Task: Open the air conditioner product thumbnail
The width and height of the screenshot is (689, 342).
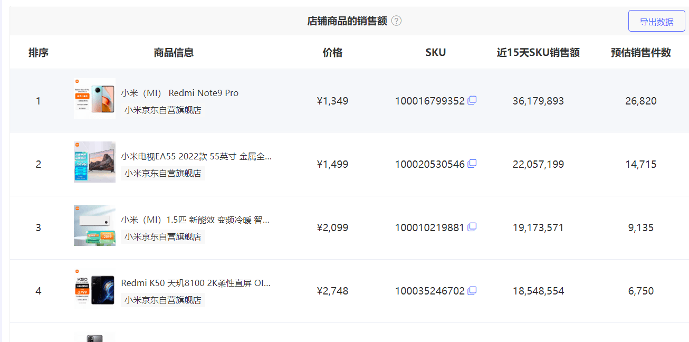Action: click(x=94, y=225)
